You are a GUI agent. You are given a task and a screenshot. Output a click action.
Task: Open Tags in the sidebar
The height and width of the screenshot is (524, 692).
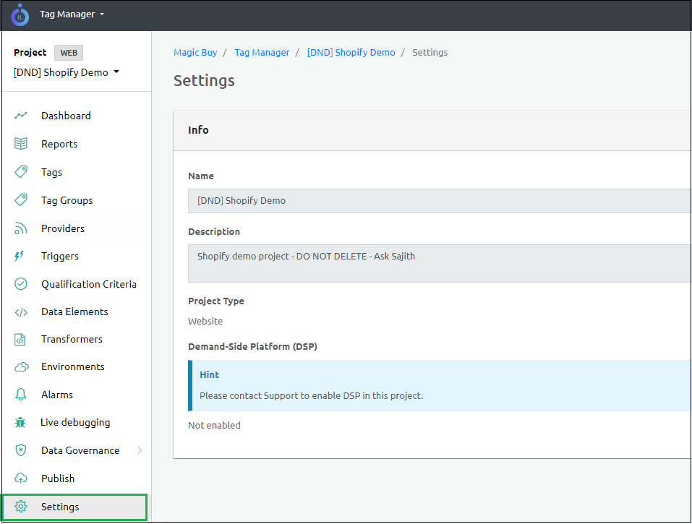51,172
